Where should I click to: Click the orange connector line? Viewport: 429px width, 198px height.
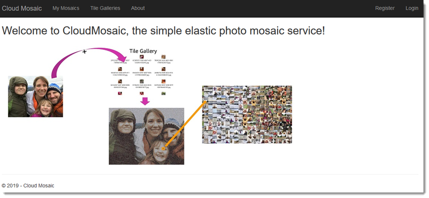pos(185,125)
